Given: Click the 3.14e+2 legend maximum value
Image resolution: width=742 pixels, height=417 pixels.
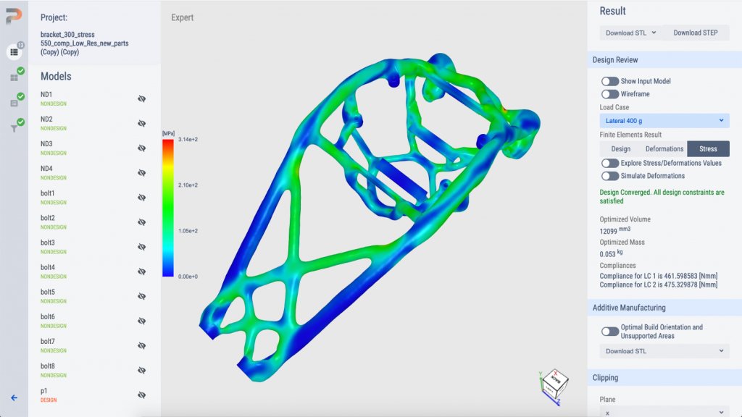Looking at the screenshot, I should pyautogui.click(x=188, y=140).
